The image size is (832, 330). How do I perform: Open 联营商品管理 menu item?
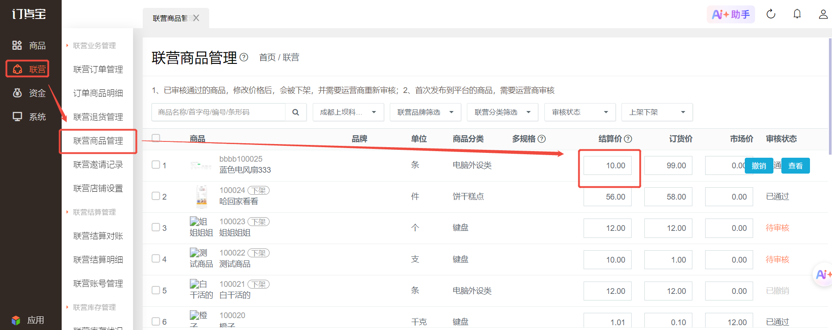98,141
